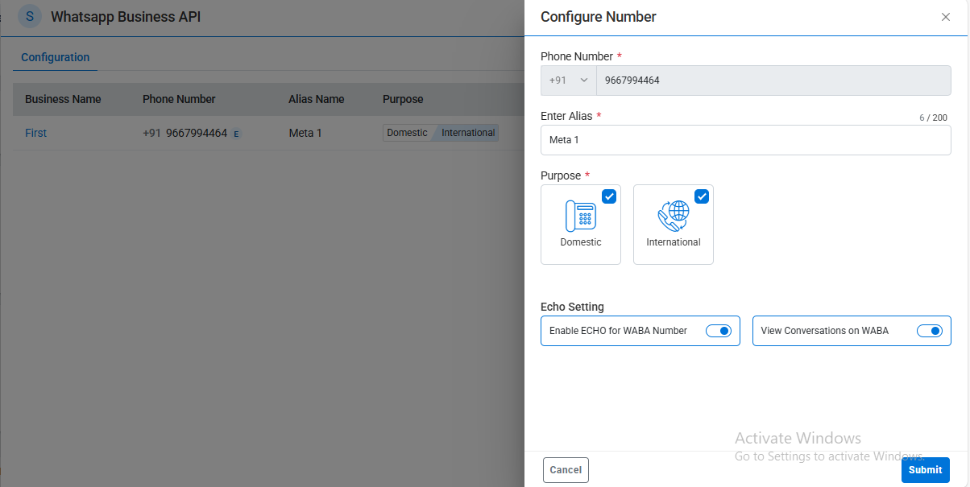Uncheck the International purpose checkbox
The width and height of the screenshot is (970, 487).
coord(702,196)
